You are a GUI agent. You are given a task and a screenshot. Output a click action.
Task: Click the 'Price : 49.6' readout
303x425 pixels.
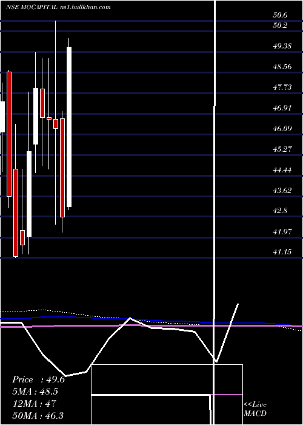click(x=38, y=379)
